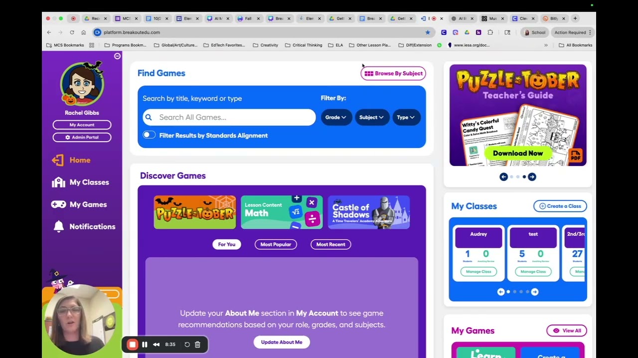Click Download Now on the Teacher's Guide
This screenshot has height=358, width=638.
(518, 153)
